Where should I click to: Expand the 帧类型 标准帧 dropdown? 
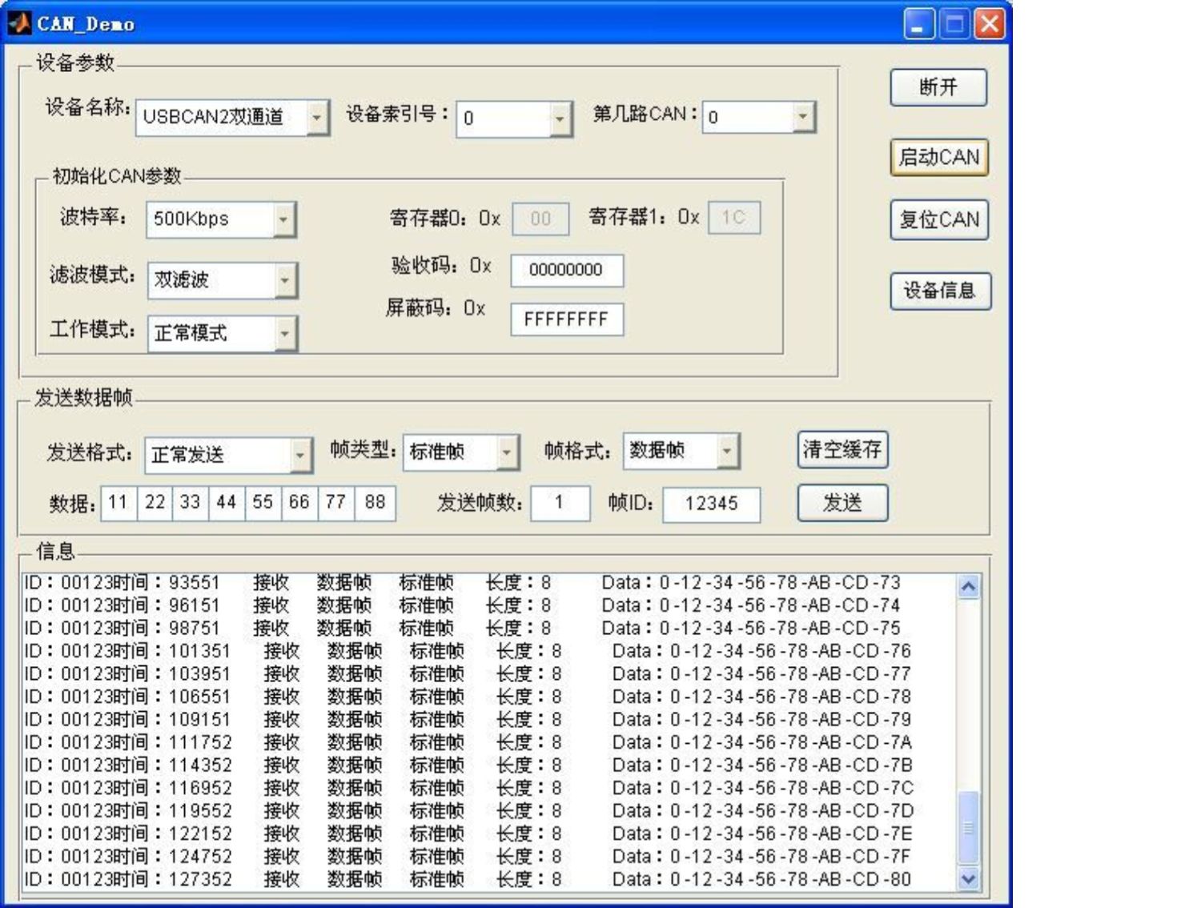[x=461, y=452]
